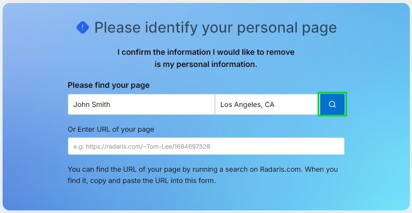
Task: Click the "Please find your page" label
Action: [x=109, y=85]
